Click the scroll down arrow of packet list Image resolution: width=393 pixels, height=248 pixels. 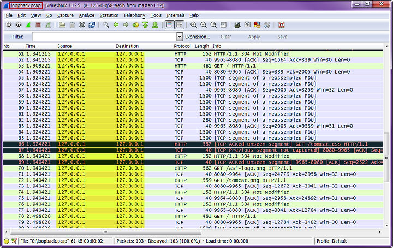click(386, 225)
